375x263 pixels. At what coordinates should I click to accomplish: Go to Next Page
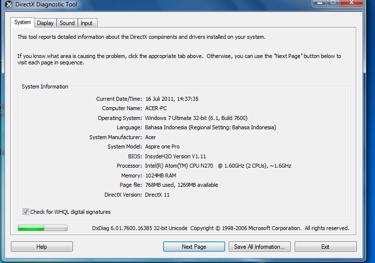click(194, 247)
